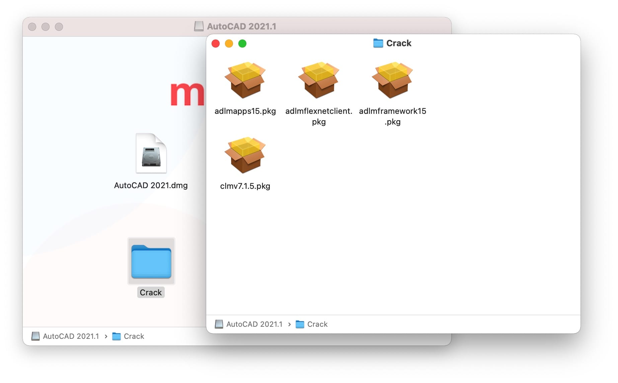
Task: Click the adlmframework15.pkg package icon
Action: pos(392,80)
